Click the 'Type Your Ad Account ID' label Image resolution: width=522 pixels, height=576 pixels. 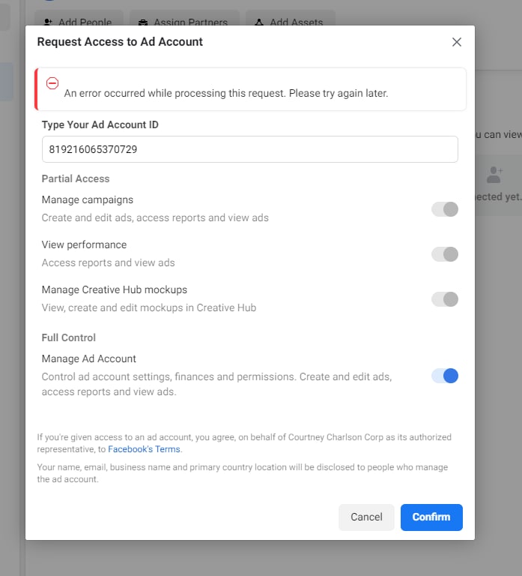click(x=100, y=125)
